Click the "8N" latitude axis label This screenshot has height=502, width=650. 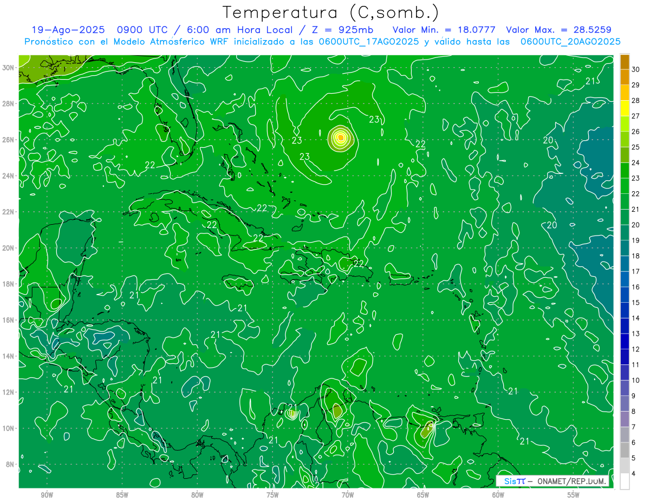(x=10, y=464)
